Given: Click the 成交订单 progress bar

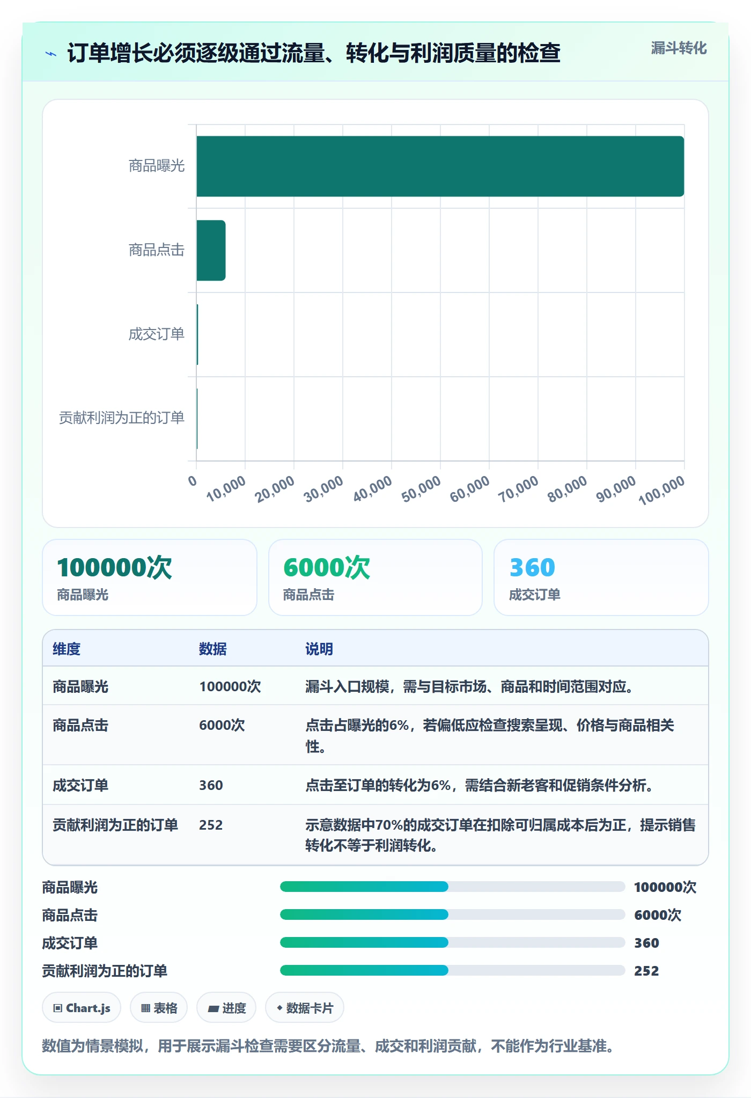Looking at the screenshot, I should click(452, 942).
